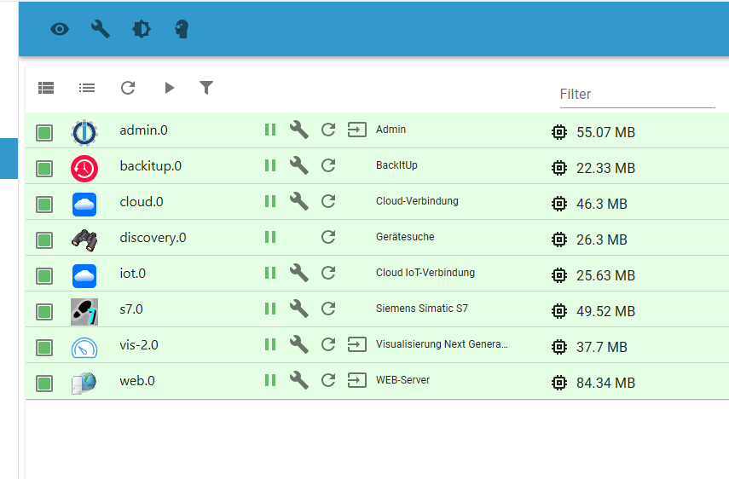Toggle the brightness theme icon in header
Screen dimensions: 729x479
coord(142,29)
